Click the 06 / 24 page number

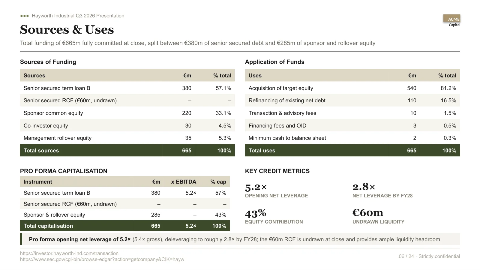tap(406, 256)
